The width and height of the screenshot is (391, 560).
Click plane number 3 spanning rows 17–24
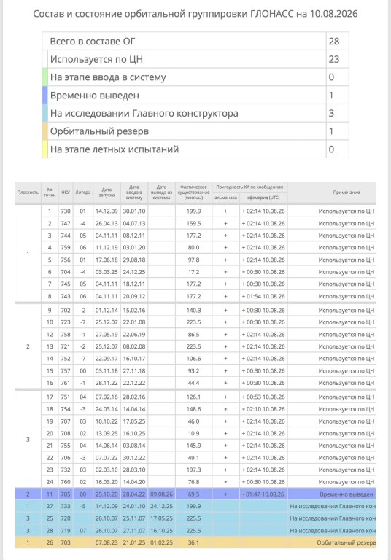pyautogui.click(x=28, y=439)
